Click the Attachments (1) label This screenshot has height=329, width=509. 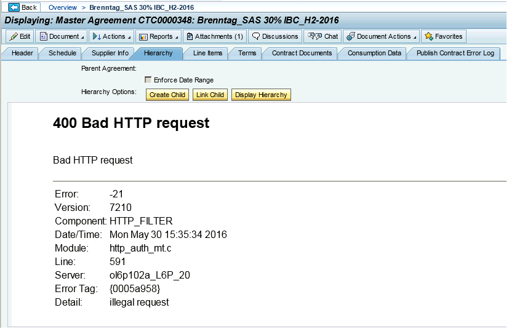click(x=218, y=36)
